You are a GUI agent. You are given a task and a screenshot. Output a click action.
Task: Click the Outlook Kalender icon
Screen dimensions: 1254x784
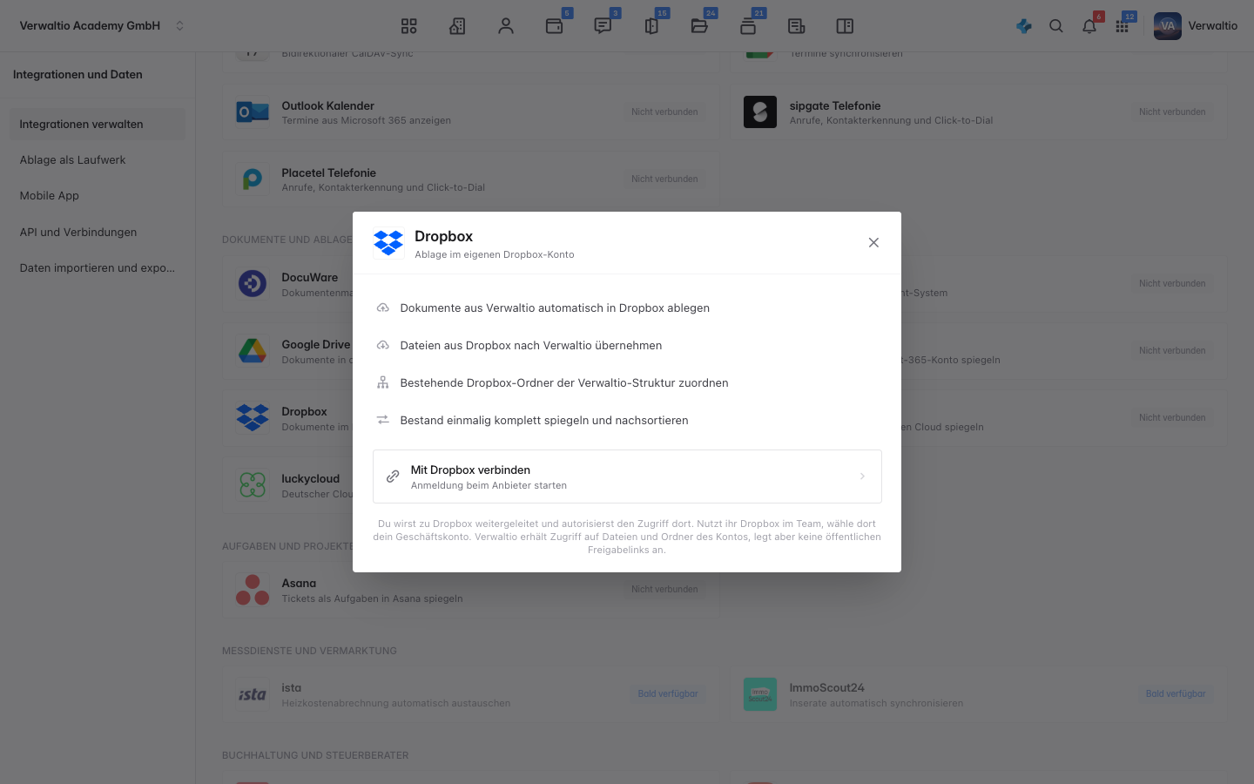(x=253, y=112)
